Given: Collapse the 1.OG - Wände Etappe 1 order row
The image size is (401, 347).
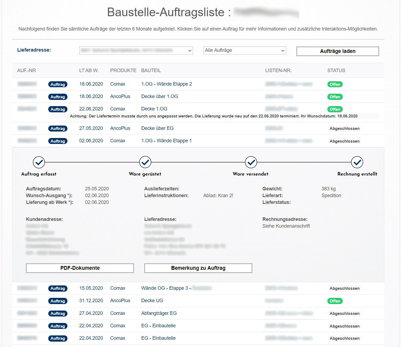Looking at the screenshot, I should (166, 141).
